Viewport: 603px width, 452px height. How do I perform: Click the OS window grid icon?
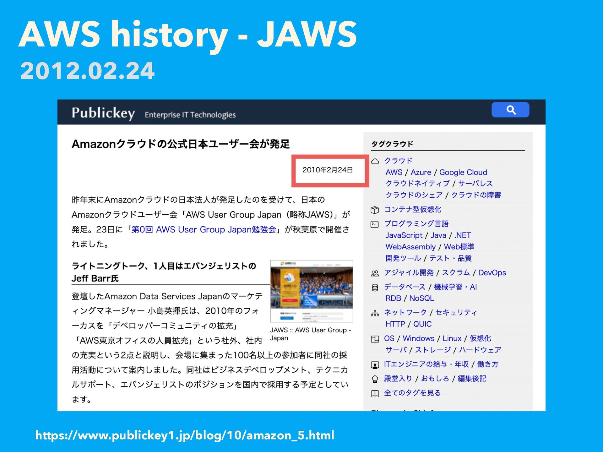pyautogui.click(x=375, y=339)
